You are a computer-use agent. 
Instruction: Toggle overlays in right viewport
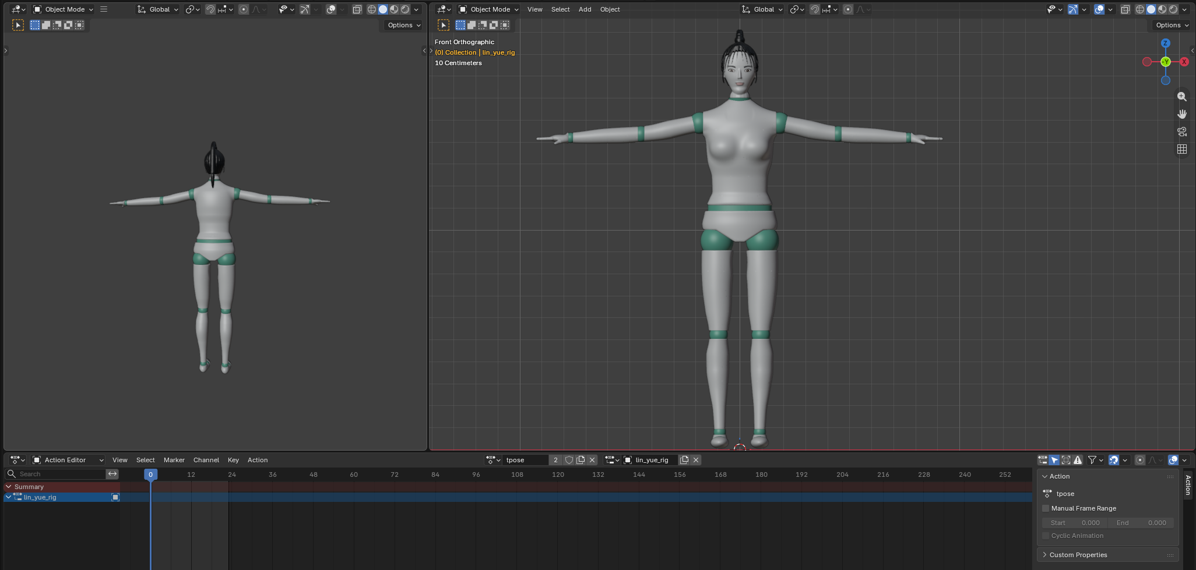coord(1099,9)
